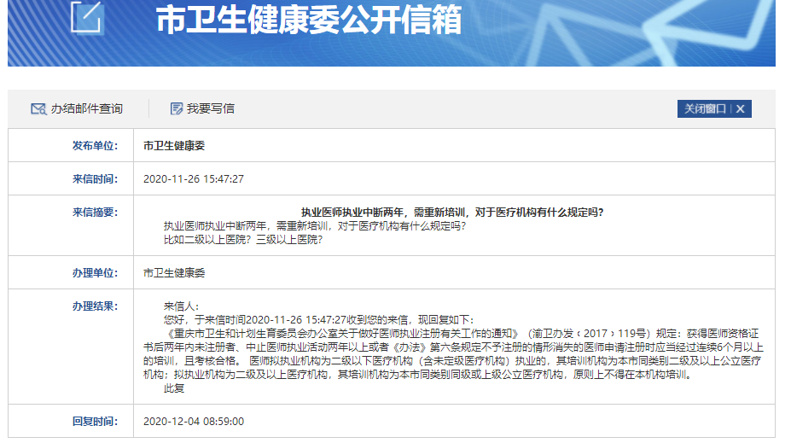This screenshot has height=443, width=791.
Task: Select the 来信时间 row label
Action: point(95,178)
